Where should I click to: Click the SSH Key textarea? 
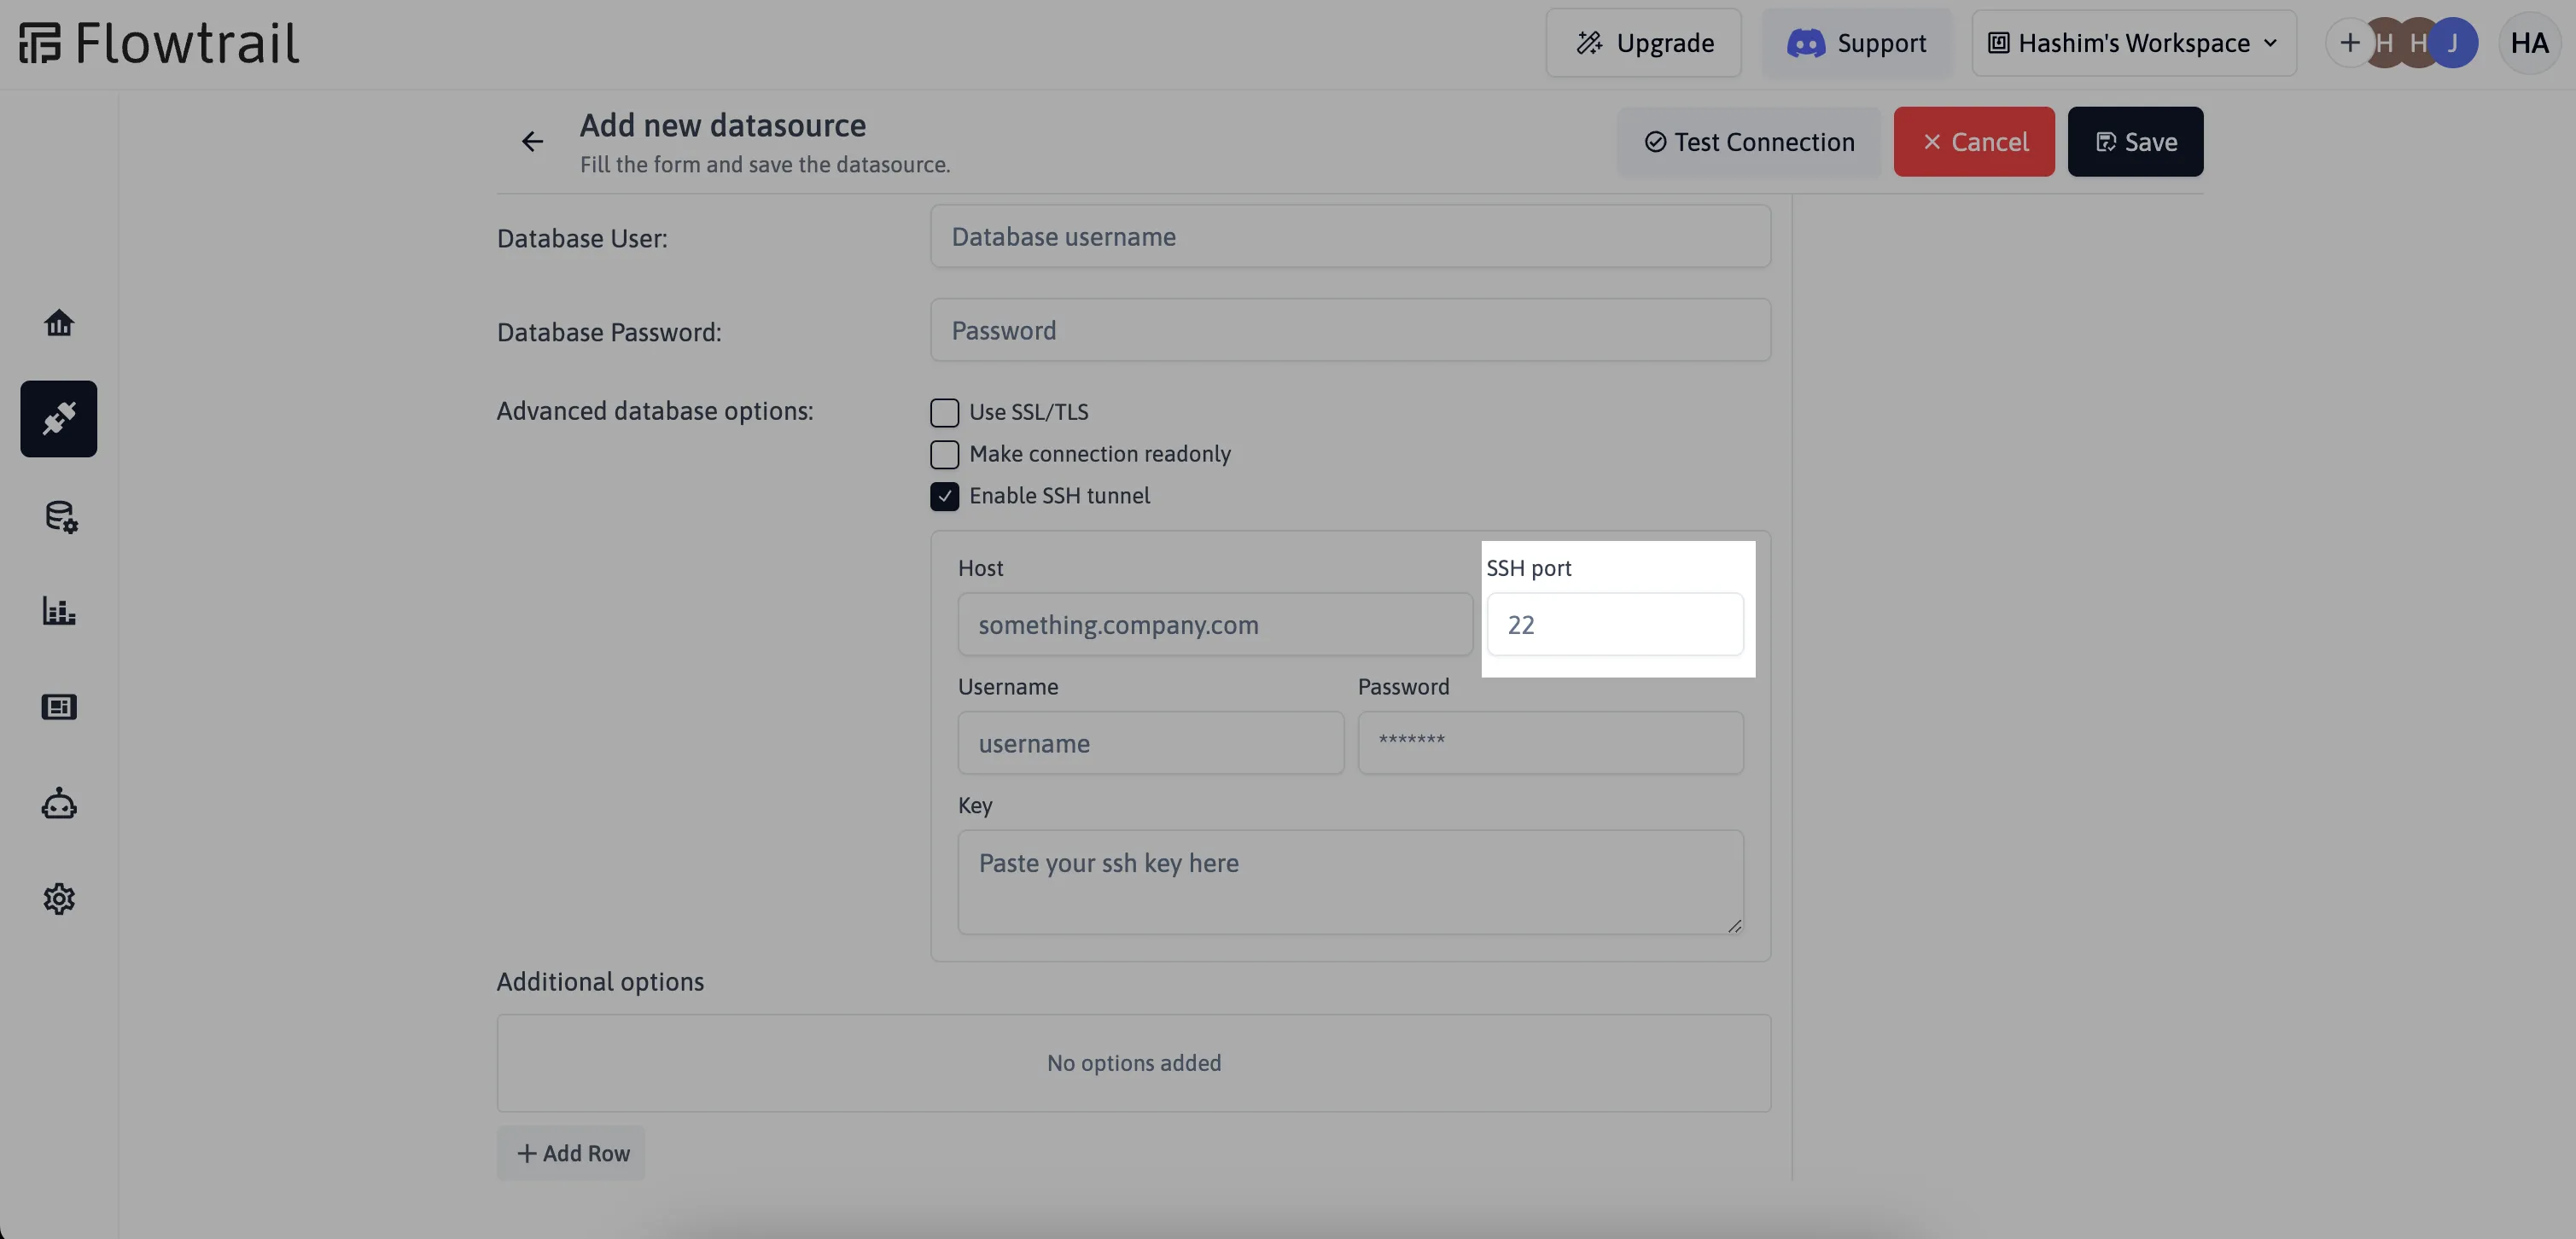click(1350, 882)
